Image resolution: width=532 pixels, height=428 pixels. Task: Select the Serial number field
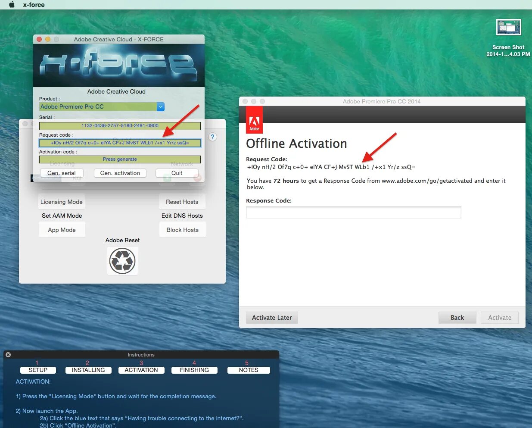tap(120, 126)
